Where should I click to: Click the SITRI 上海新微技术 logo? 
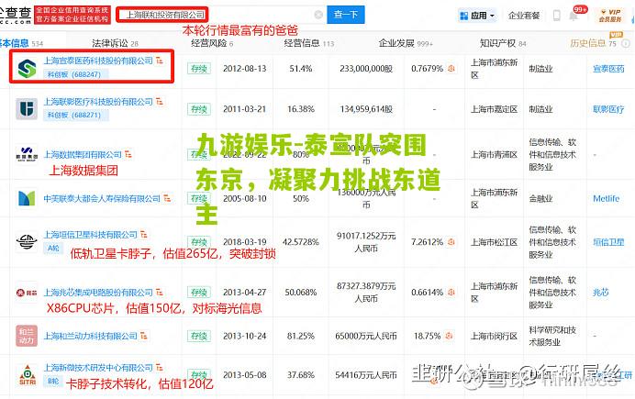tap(28, 375)
